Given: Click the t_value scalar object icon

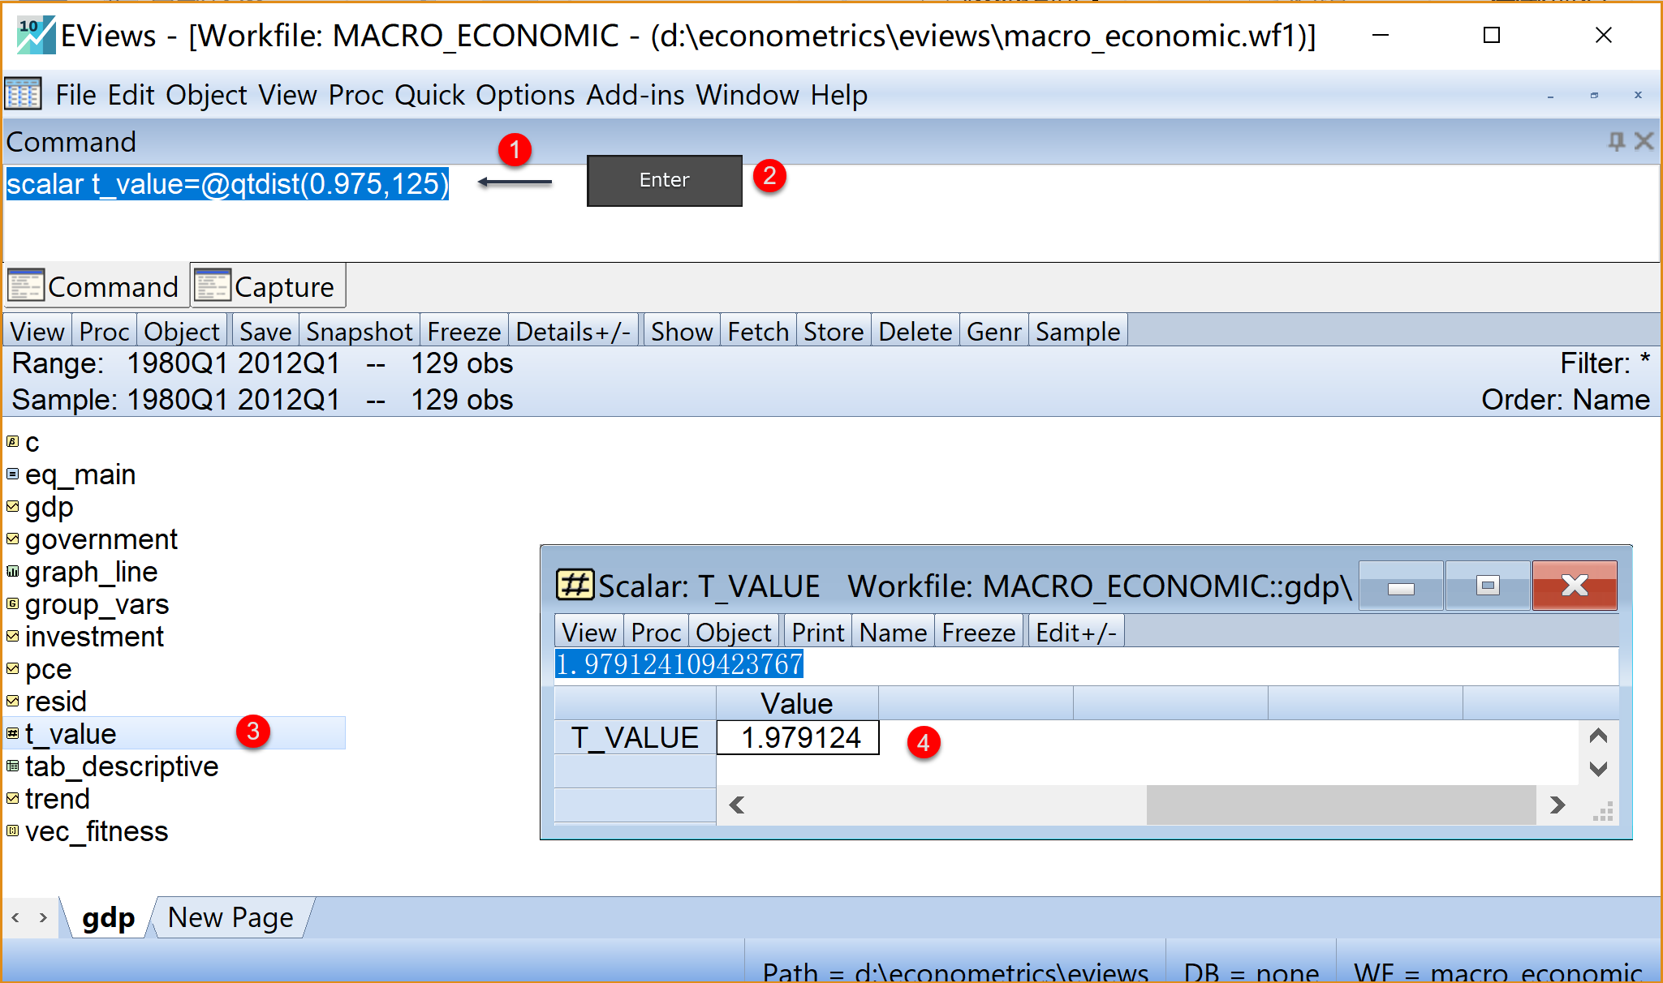Looking at the screenshot, I should [x=12, y=734].
